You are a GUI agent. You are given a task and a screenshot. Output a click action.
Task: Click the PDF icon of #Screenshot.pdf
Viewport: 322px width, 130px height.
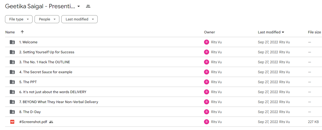click(x=12, y=122)
